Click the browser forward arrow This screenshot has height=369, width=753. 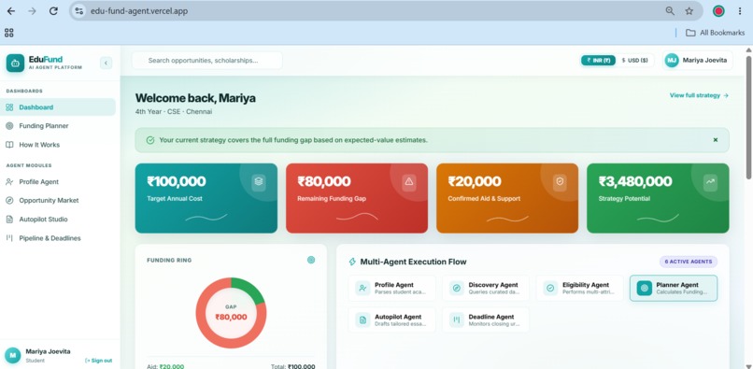(x=32, y=11)
